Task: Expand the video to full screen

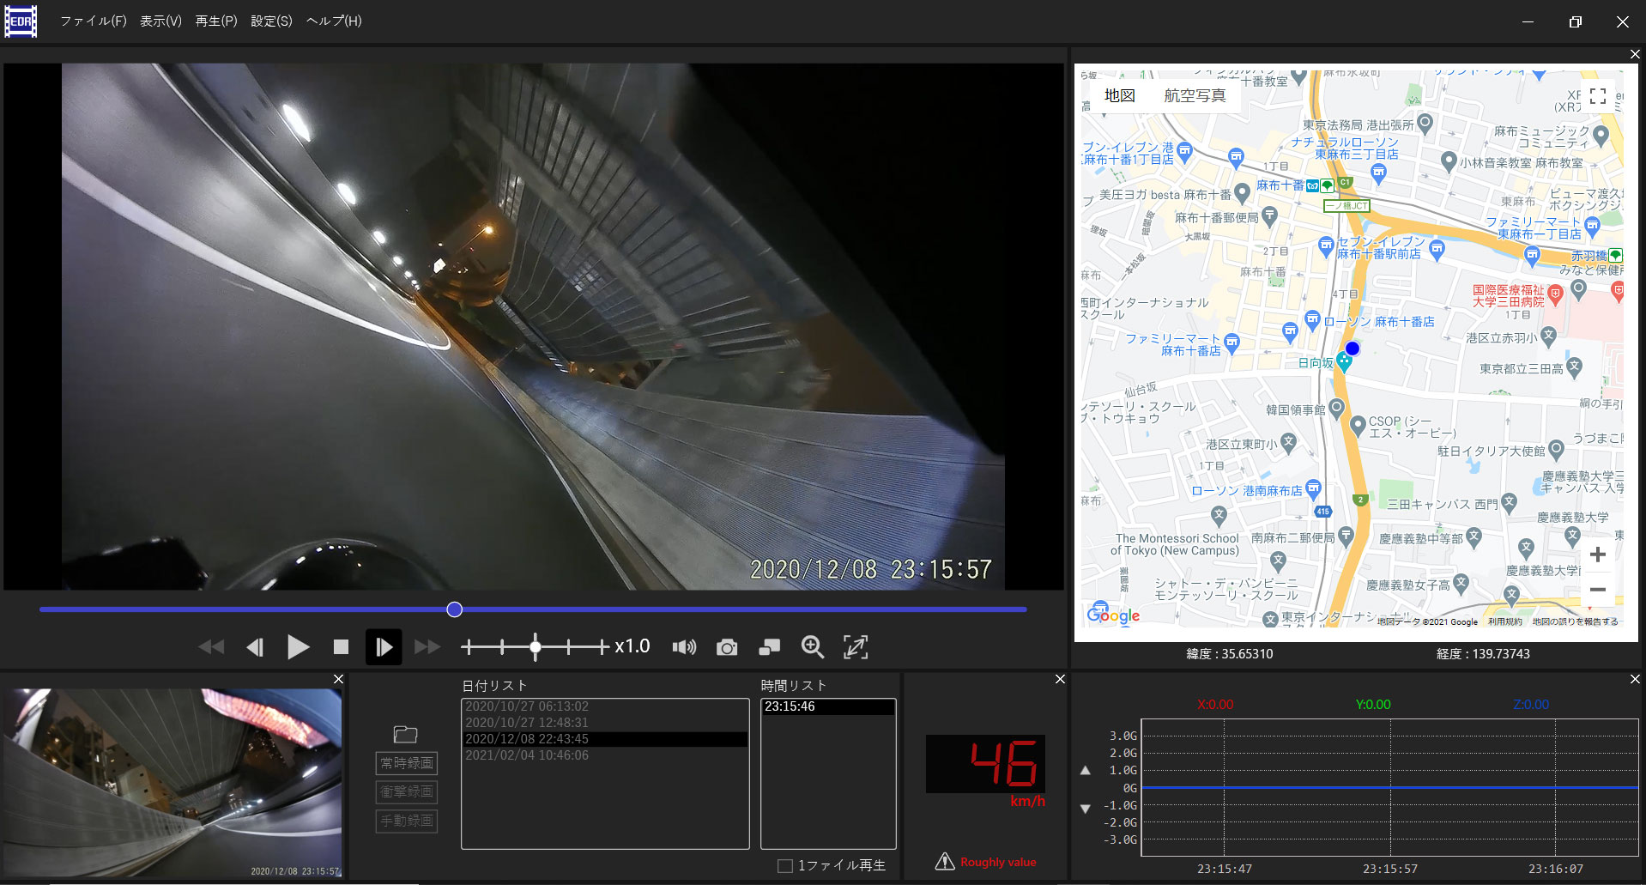Action: click(x=856, y=647)
